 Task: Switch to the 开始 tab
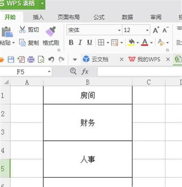(10, 17)
